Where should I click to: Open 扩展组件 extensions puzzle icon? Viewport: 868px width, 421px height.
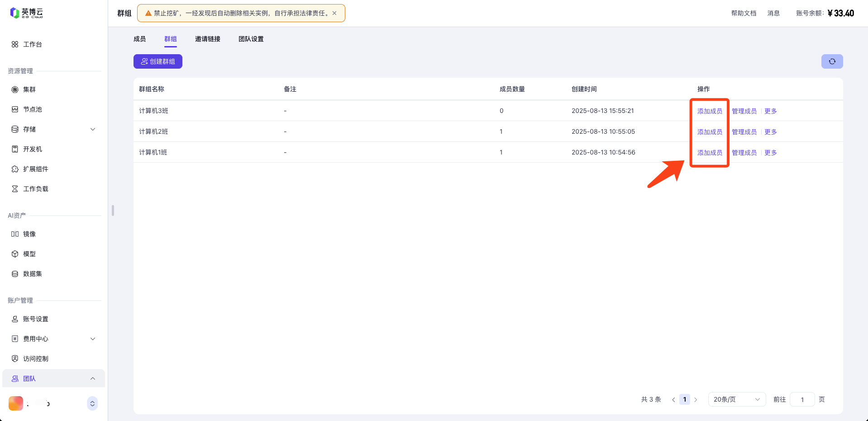point(15,169)
